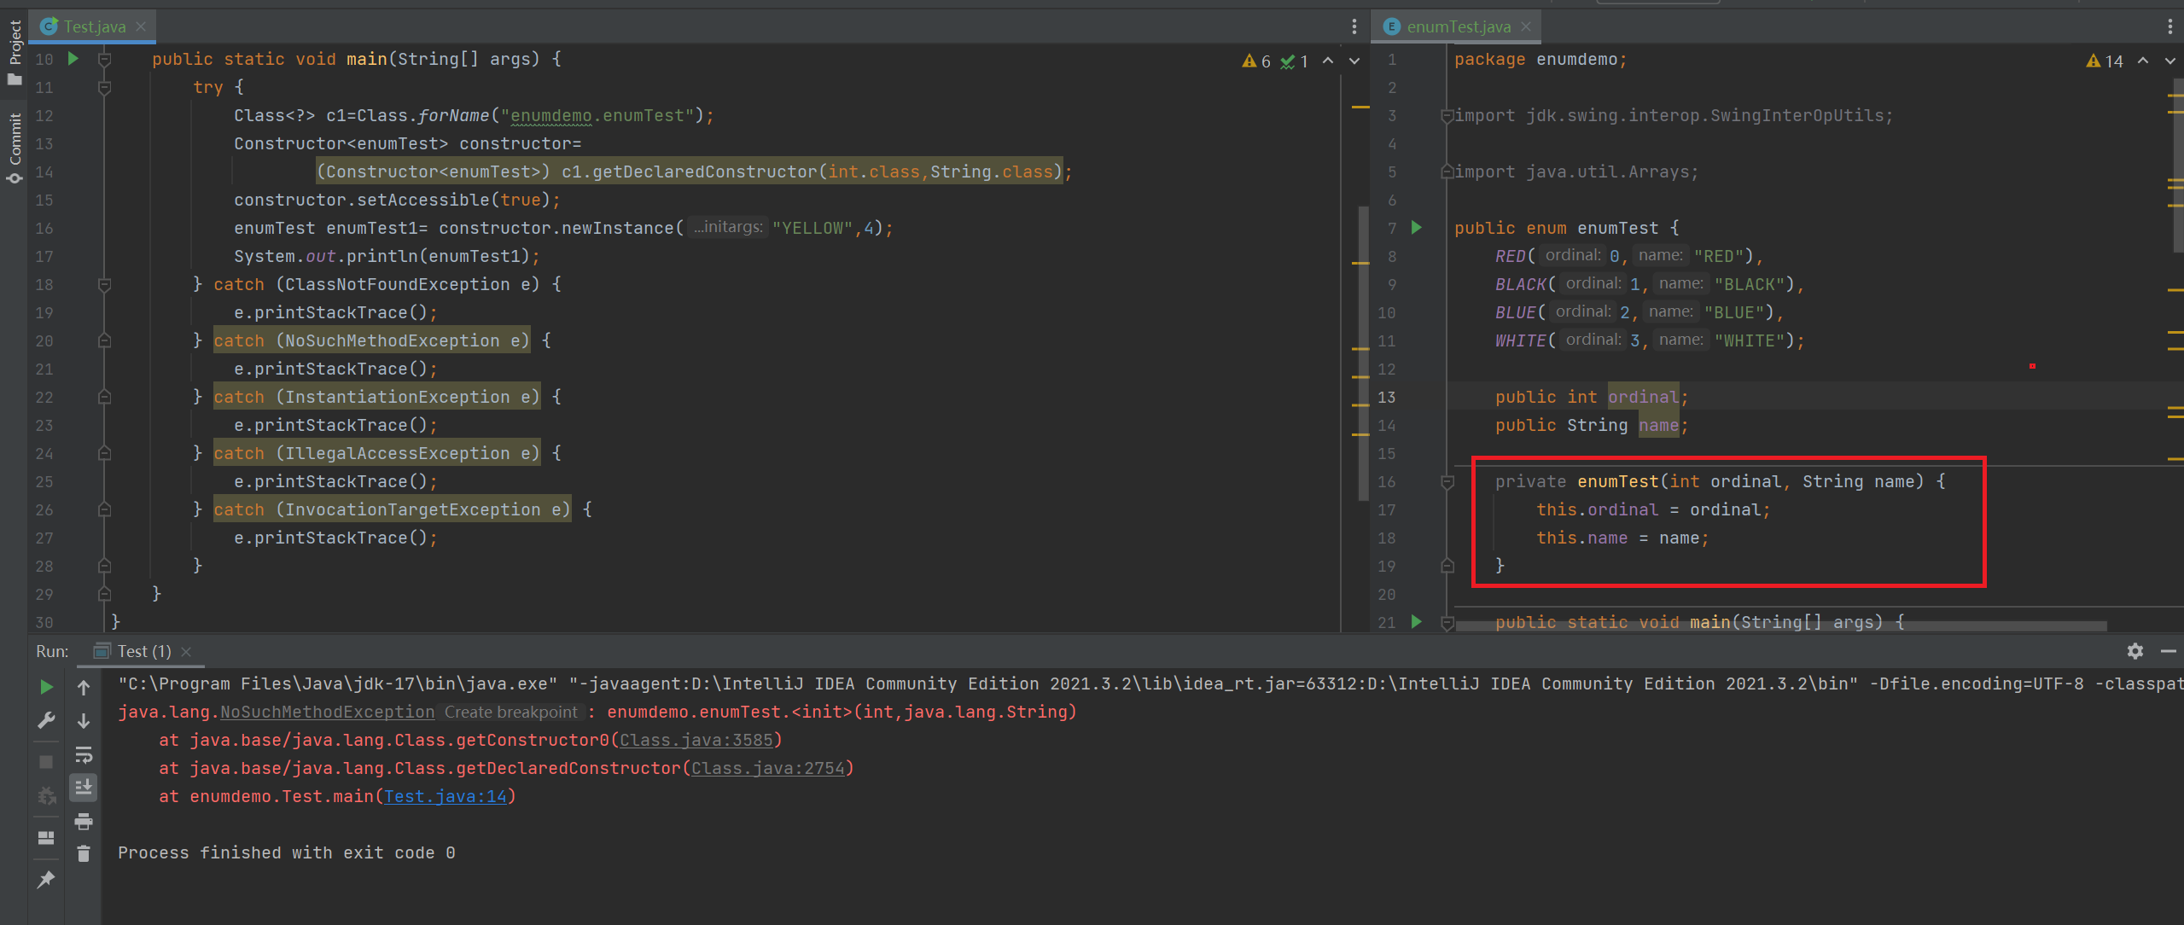The image size is (2184, 925).
Task: Restore layout icon in Run panel
Action: pyautogui.click(x=46, y=838)
